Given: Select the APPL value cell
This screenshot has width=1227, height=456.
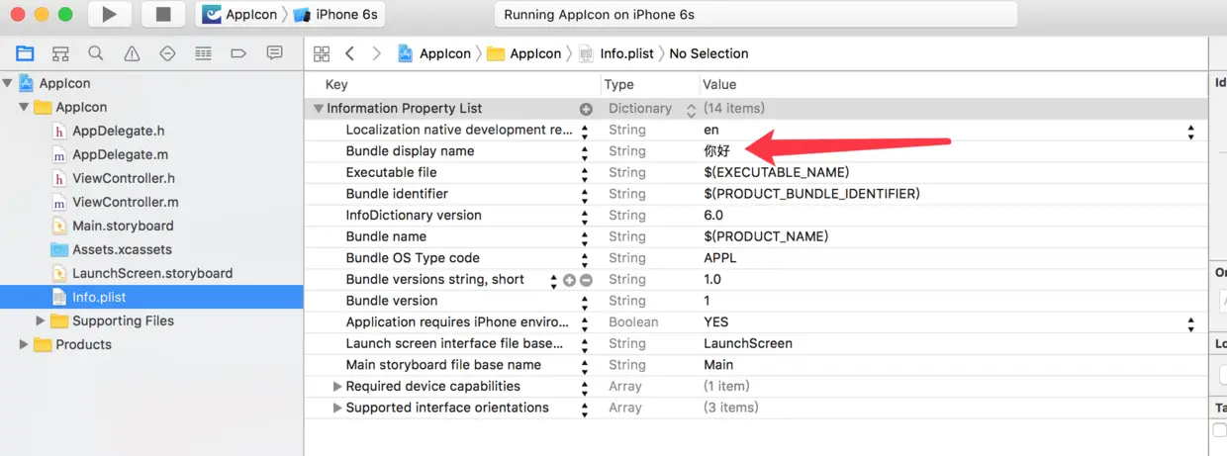Looking at the screenshot, I should pos(720,258).
